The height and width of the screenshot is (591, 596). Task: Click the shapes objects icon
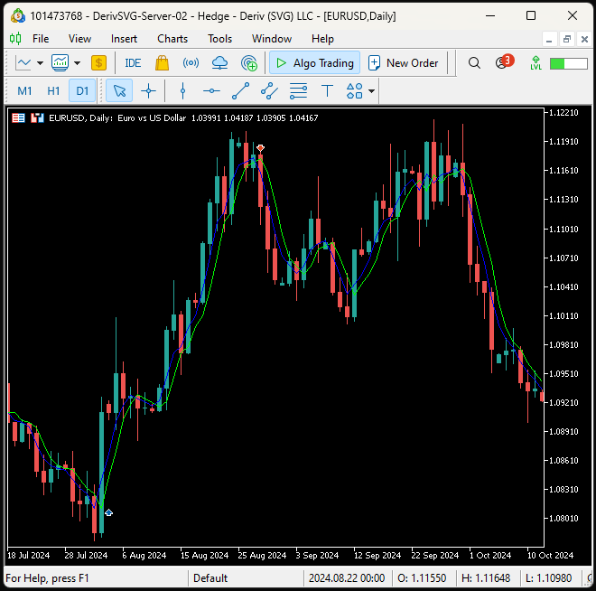[354, 91]
